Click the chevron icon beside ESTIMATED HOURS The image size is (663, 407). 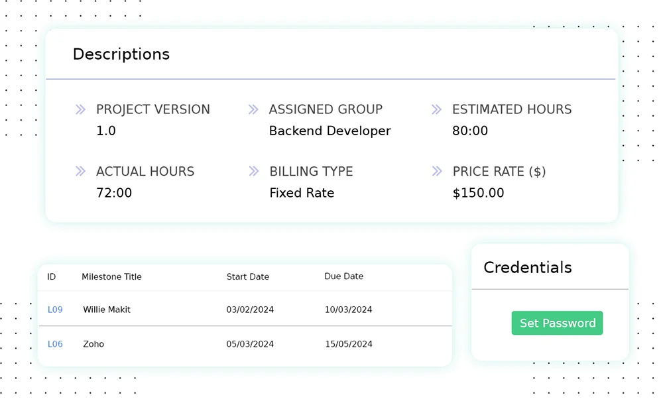437,109
